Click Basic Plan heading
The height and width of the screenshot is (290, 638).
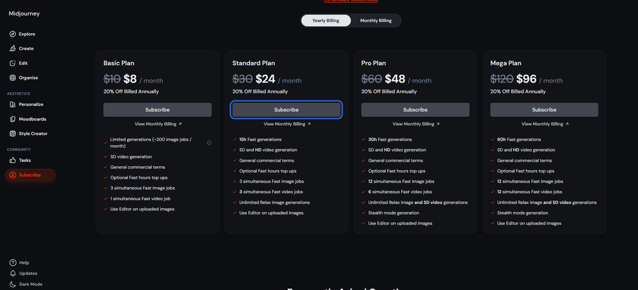click(x=119, y=63)
